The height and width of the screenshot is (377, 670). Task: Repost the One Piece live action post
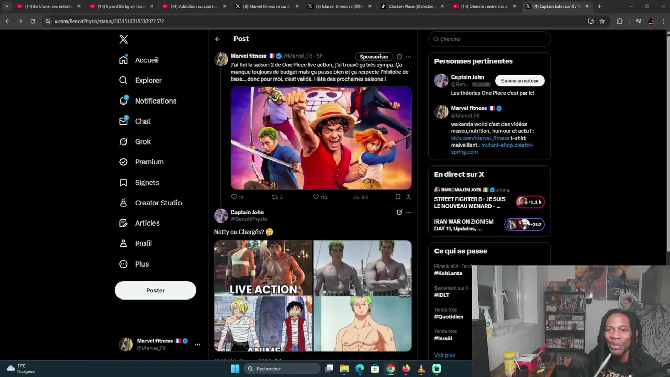pos(277,197)
